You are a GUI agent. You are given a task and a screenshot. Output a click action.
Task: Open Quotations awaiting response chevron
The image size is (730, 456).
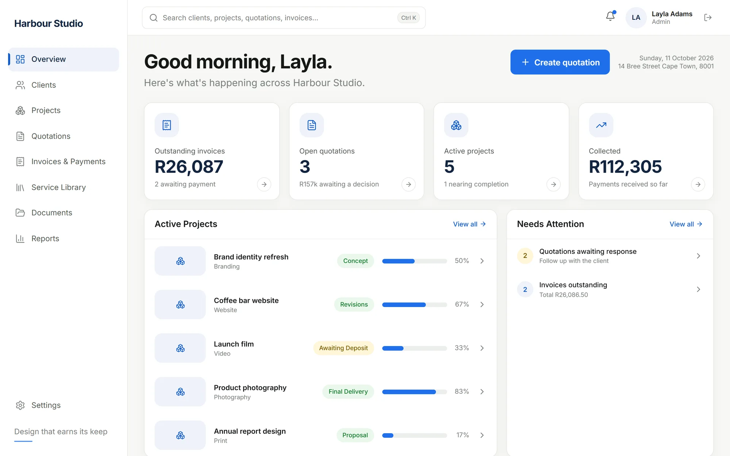[698, 256]
